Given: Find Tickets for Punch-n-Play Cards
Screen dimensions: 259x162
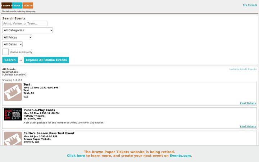Looking at the screenshot, I should click(x=248, y=126).
